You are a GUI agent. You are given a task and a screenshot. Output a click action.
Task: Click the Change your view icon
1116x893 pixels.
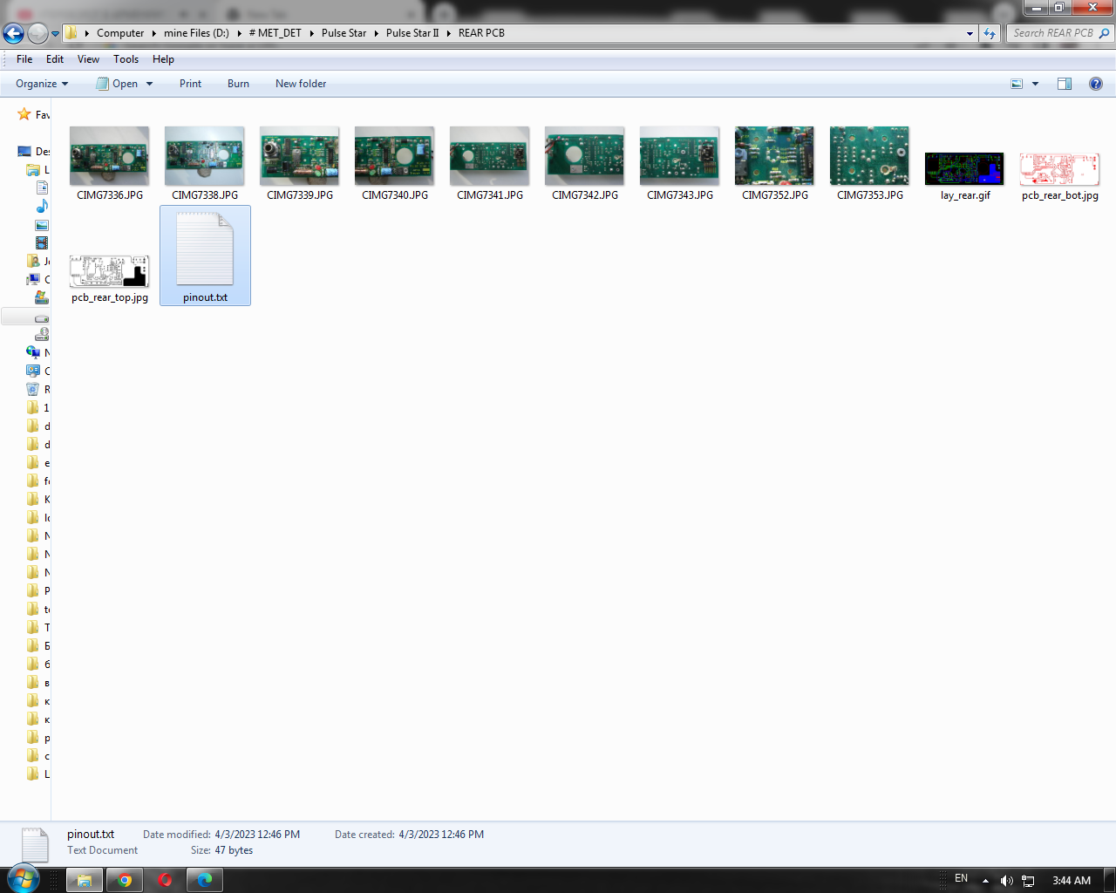pos(1017,84)
